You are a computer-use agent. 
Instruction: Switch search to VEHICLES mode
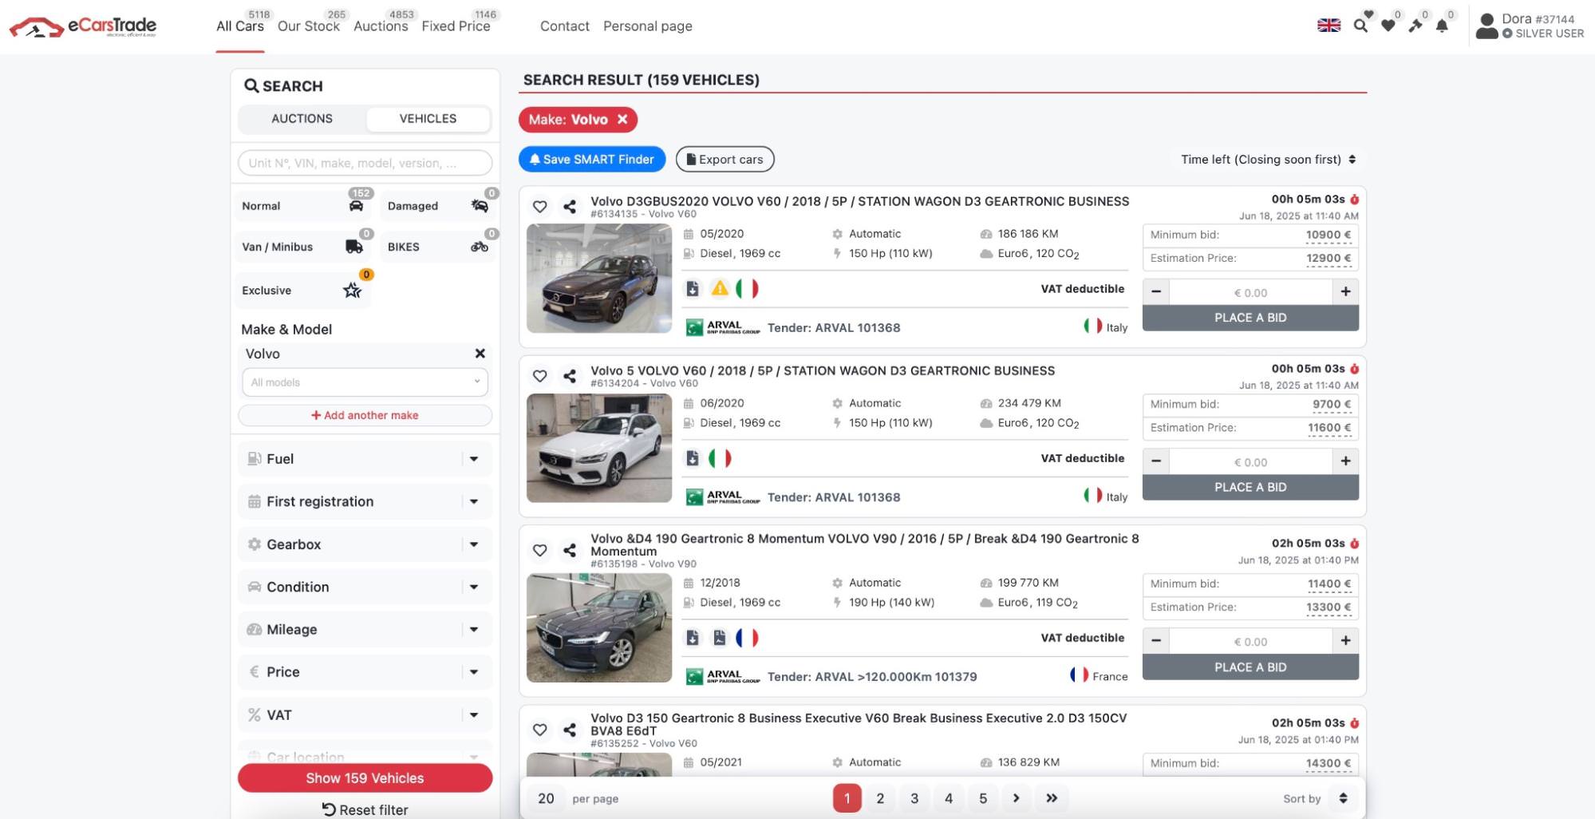click(x=428, y=118)
